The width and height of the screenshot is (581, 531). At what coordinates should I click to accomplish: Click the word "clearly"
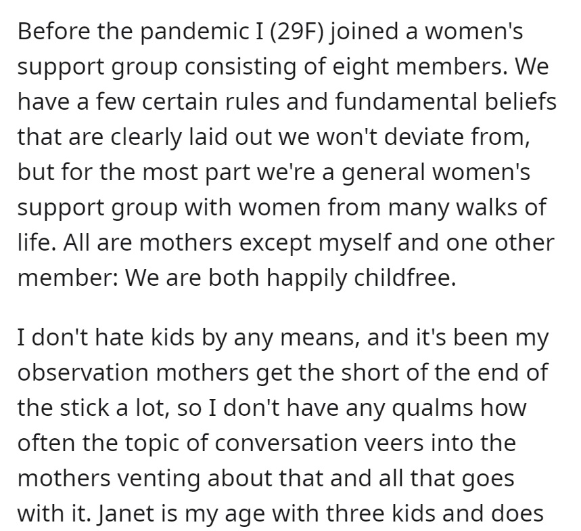pyautogui.click(x=146, y=137)
